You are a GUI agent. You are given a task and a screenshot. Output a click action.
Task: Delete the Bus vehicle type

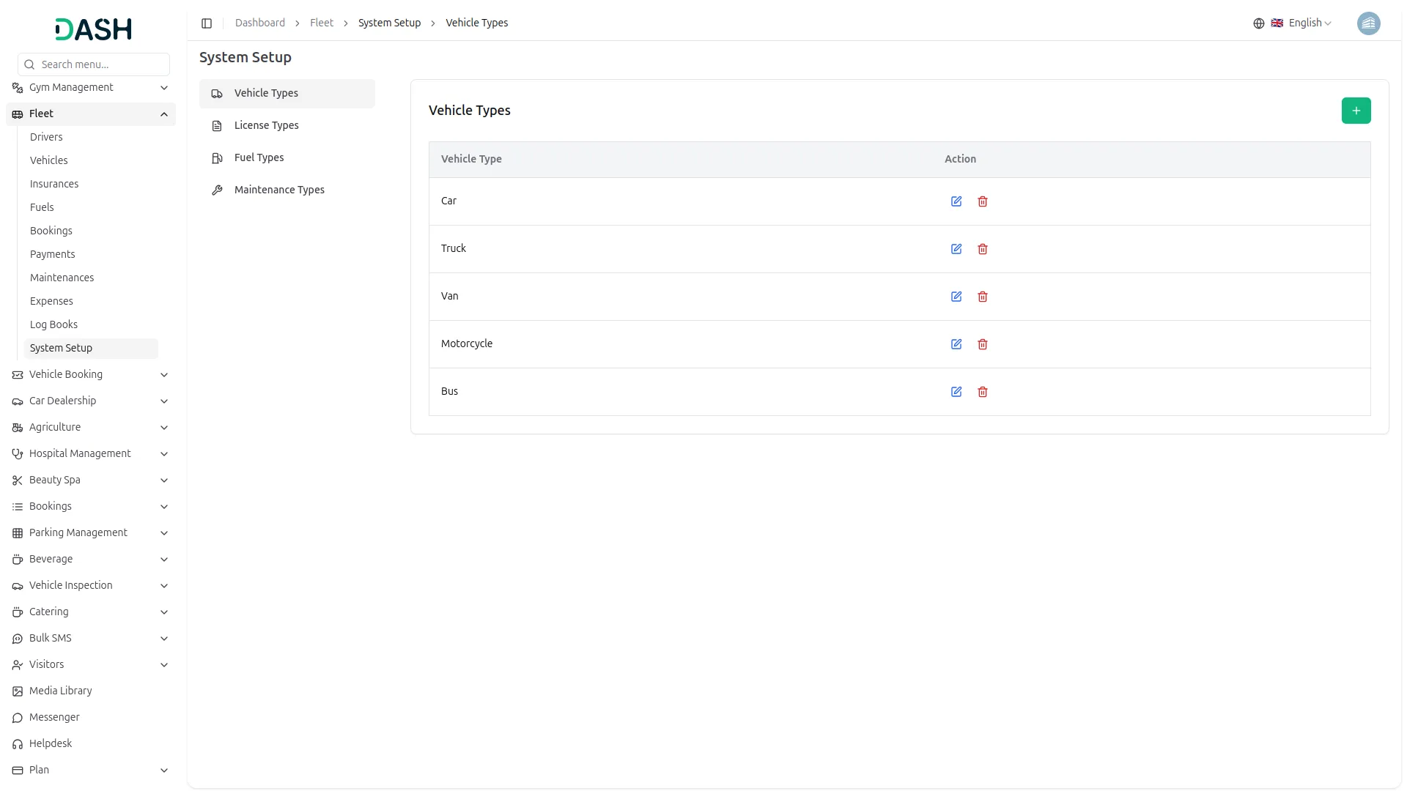[983, 392]
